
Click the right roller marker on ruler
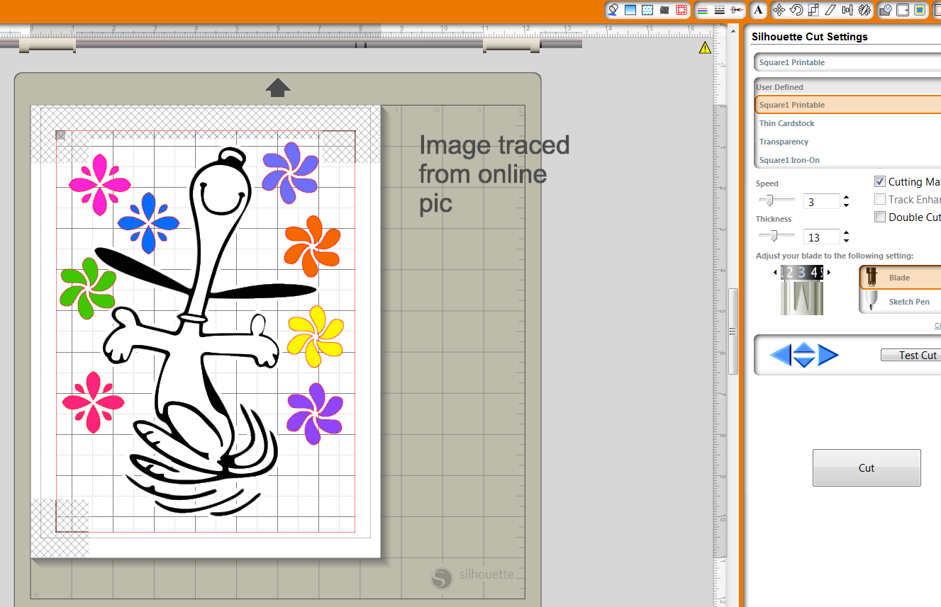point(511,45)
